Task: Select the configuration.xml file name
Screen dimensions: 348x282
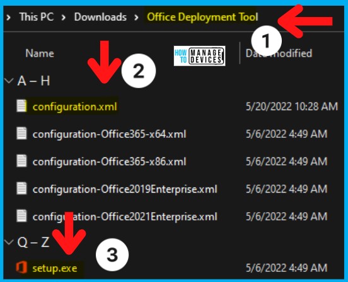Action: pos(74,107)
